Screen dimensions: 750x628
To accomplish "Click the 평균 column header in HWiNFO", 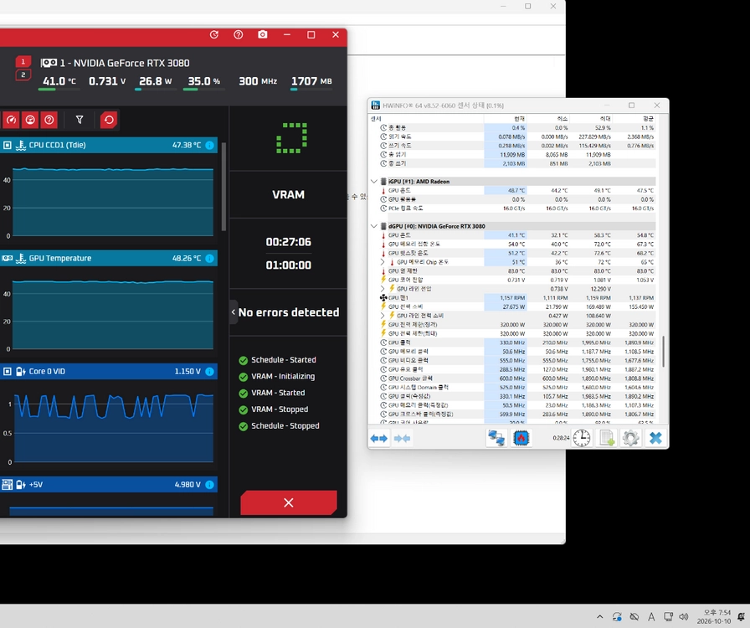I will click(634, 119).
